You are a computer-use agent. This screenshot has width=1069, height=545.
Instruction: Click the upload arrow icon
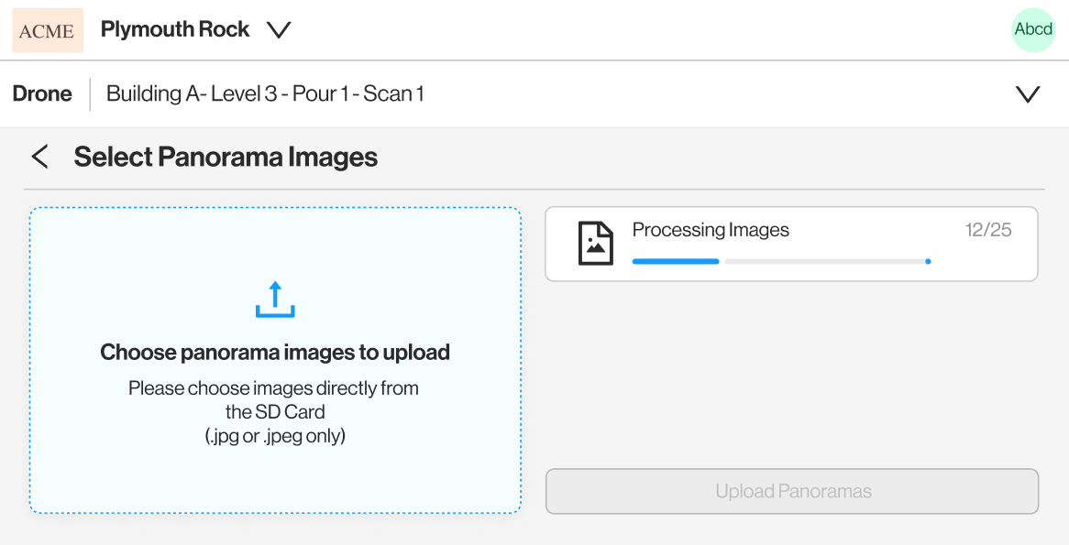pyautogui.click(x=275, y=300)
